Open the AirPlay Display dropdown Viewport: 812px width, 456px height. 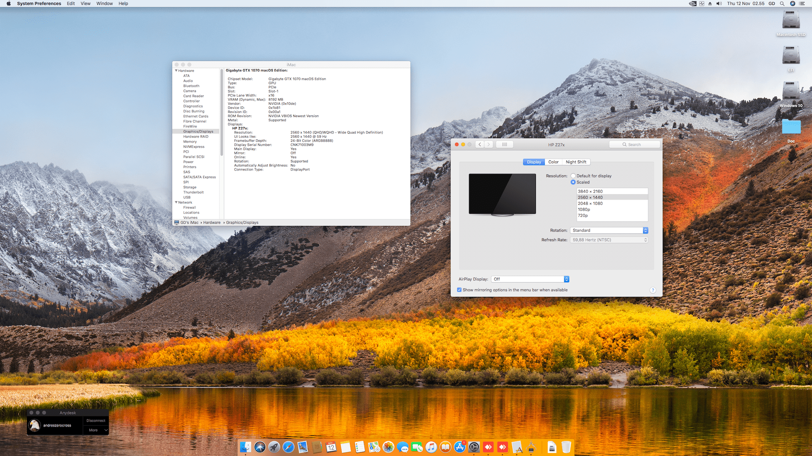(x=531, y=279)
